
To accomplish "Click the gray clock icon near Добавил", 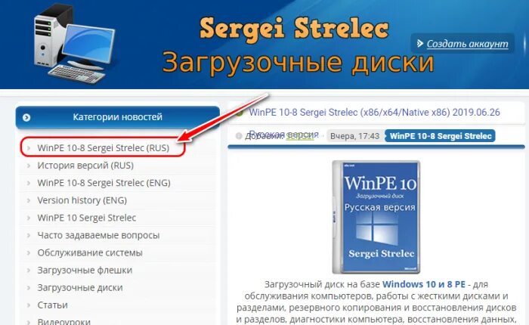I will pyautogui.click(x=239, y=136).
